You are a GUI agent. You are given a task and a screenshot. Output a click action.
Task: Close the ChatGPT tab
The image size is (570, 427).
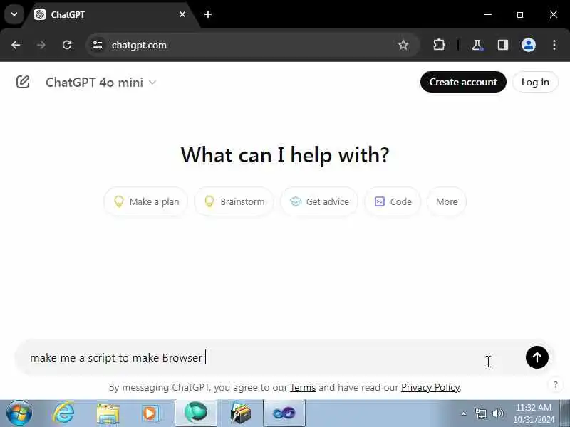point(182,14)
